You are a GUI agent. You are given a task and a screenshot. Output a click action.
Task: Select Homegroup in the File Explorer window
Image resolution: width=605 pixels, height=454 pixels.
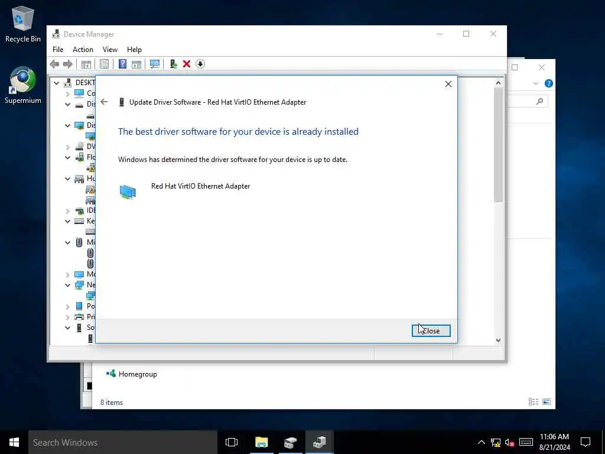pos(132,374)
